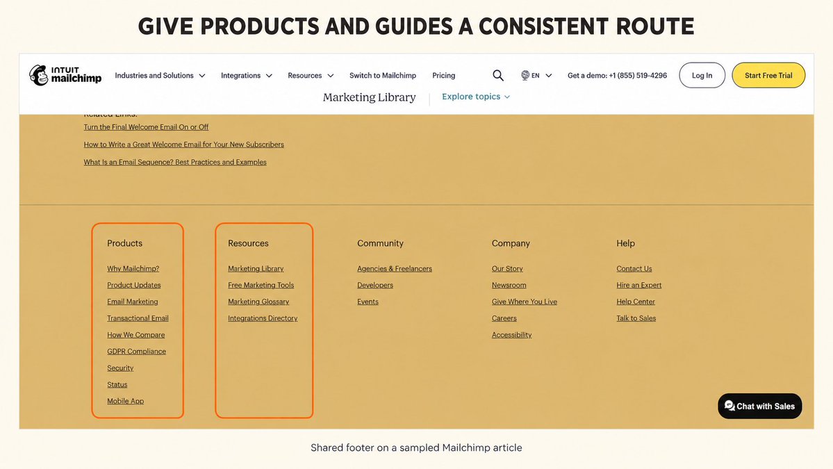This screenshot has height=469, width=833.
Task: Open the Pricing page
Action: click(x=443, y=76)
